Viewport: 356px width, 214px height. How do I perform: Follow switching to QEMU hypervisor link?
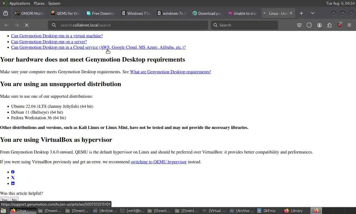click(x=159, y=162)
